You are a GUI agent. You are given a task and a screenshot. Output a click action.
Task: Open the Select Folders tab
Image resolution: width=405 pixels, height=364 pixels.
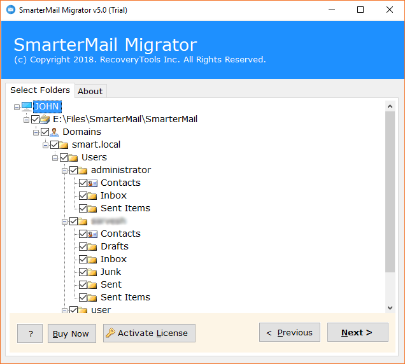40,90
